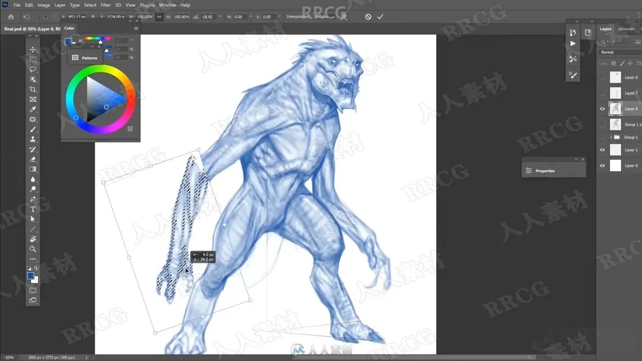Select the Lasso tool

coord(33,70)
